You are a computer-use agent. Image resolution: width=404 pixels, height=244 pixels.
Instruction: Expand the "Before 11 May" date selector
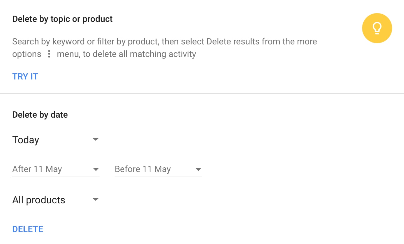[158, 170]
